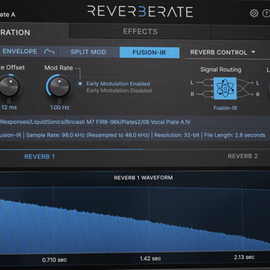
Task: Switch to the Effects tab
Action: point(140,31)
